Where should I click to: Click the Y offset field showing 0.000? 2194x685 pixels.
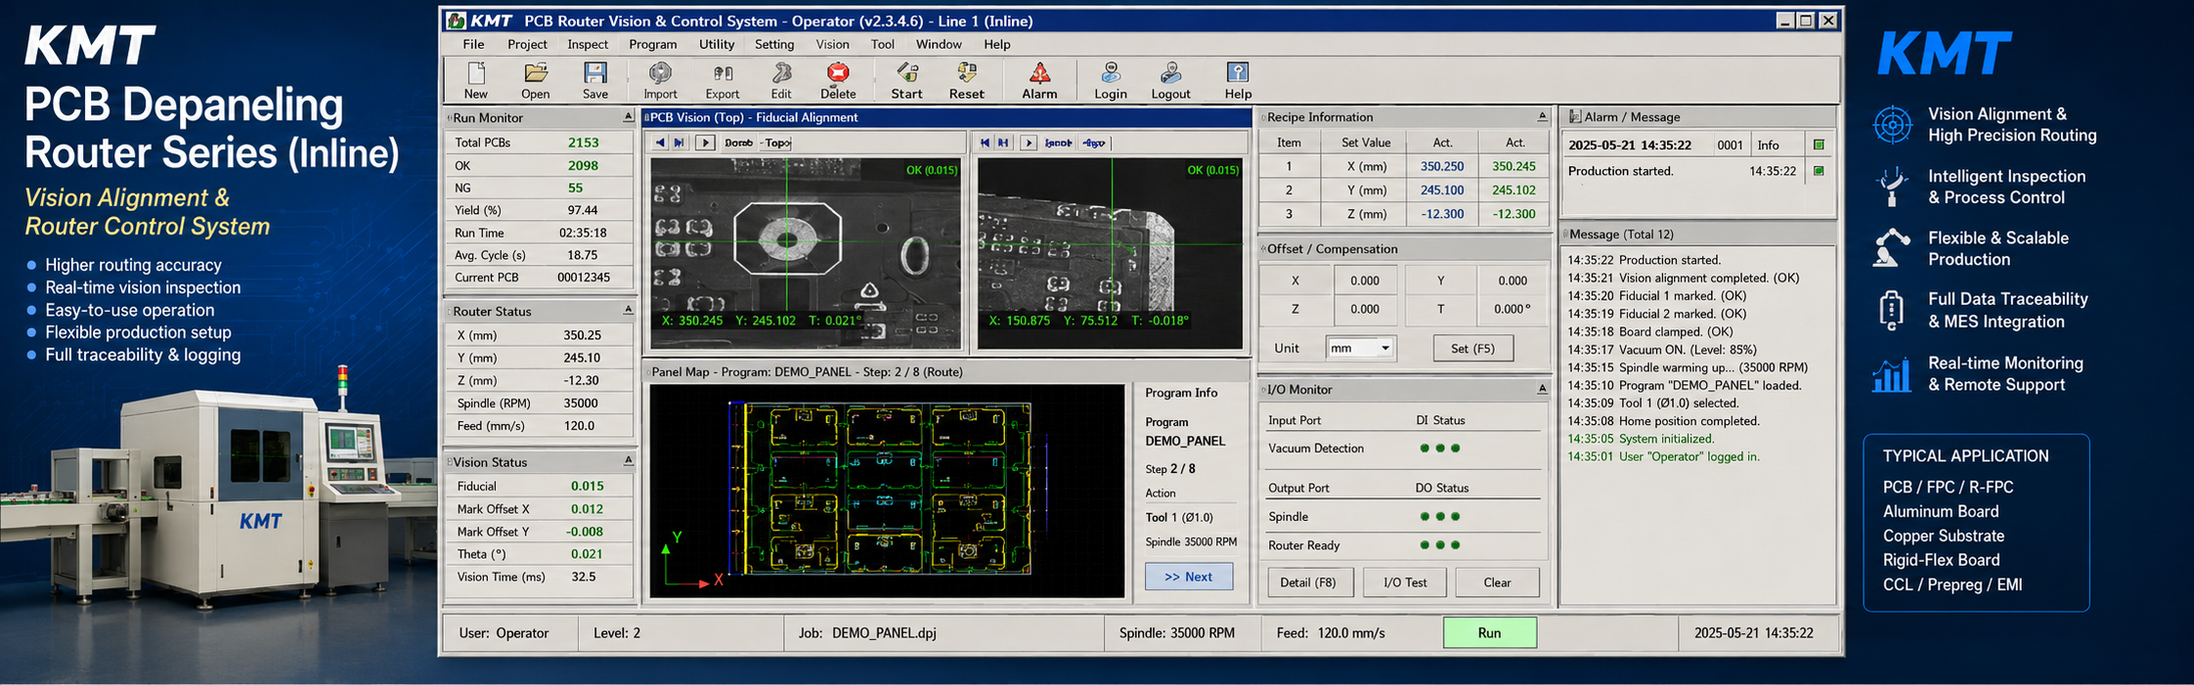click(x=1513, y=280)
